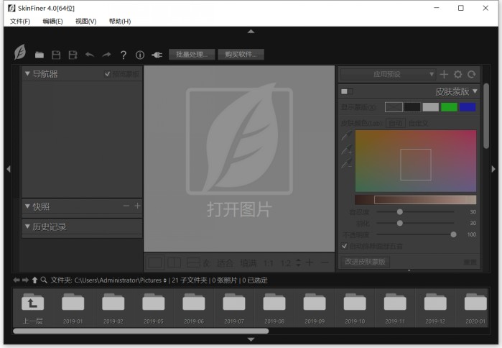This screenshot has width=502, height=348.
Task: Go up one folder level arrow
Action: 34,280
